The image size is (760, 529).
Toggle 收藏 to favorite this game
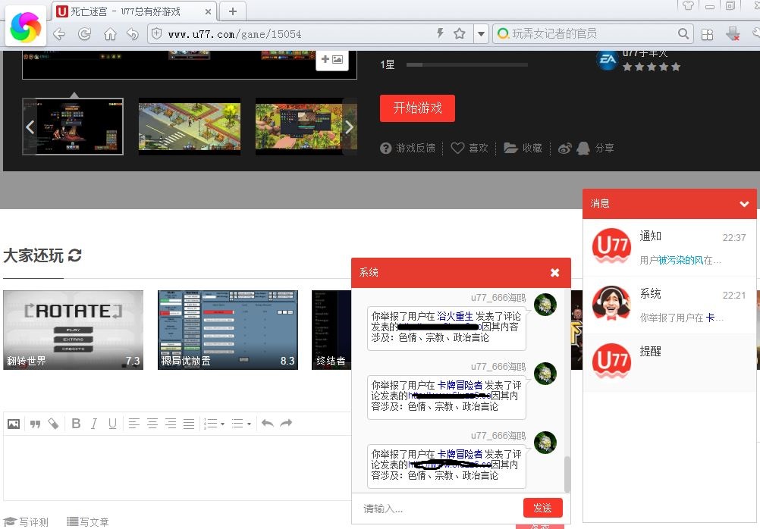(523, 148)
